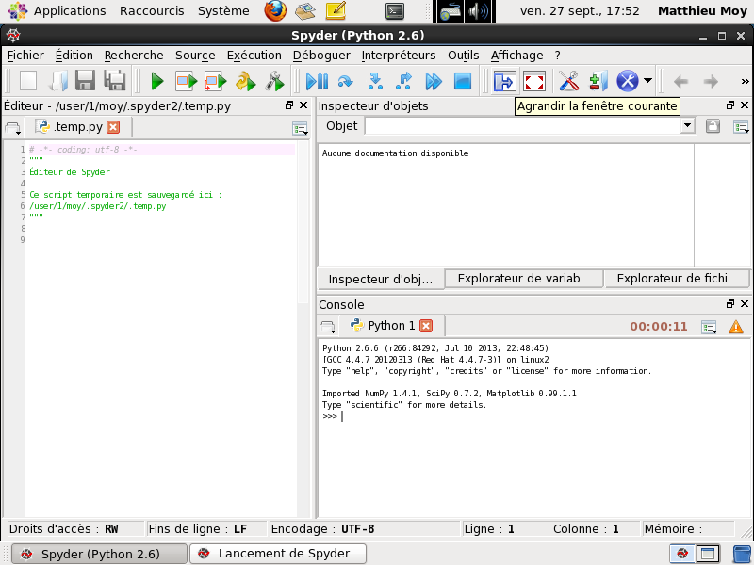Open the Interpréteurs menu
Viewport: 754px width, 565px height.
click(x=399, y=56)
